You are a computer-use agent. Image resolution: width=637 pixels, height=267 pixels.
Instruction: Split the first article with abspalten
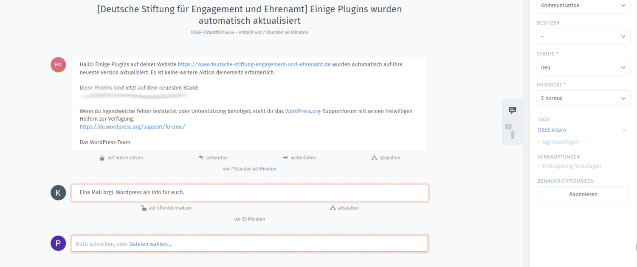click(386, 158)
